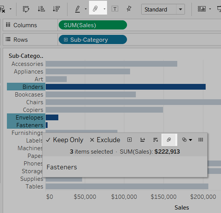
Task: Click the Fix Axes pin icon
Action: [x=129, y=9]
